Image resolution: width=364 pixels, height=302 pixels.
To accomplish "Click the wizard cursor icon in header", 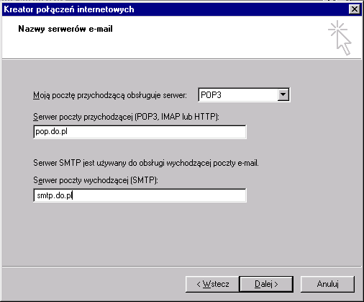I will click(x=340, y=37).
